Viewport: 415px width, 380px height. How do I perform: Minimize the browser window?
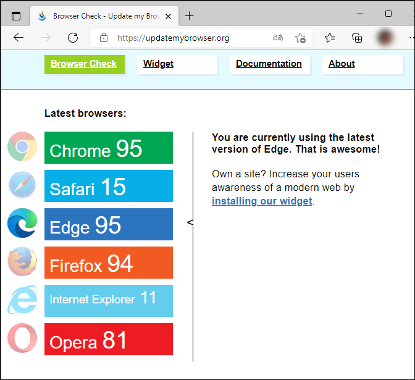click(x=359, y=14)
